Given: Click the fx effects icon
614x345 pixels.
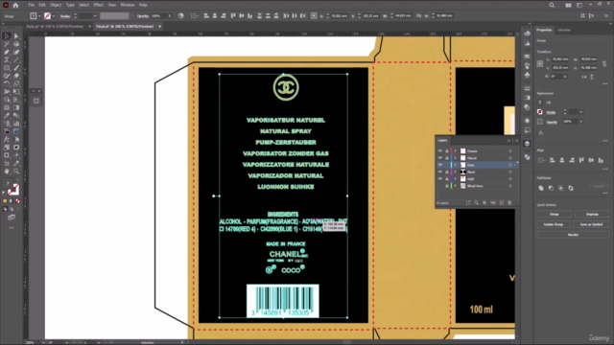Looking at the screenshot, I should pos(541,132).
